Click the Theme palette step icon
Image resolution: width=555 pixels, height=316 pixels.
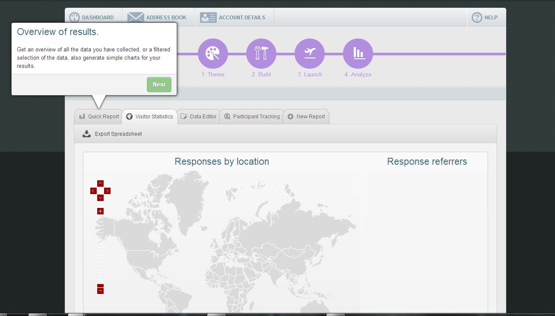[x=212, y=54]
